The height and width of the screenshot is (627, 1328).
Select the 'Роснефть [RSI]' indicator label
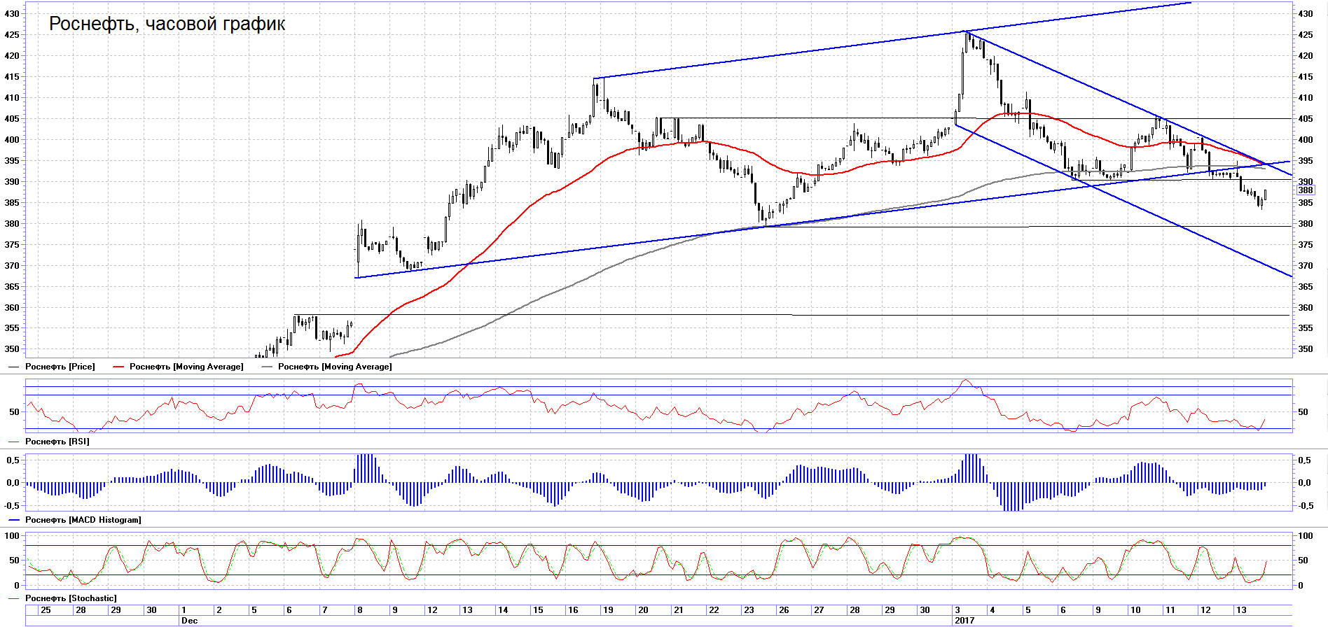click(57, 442)
